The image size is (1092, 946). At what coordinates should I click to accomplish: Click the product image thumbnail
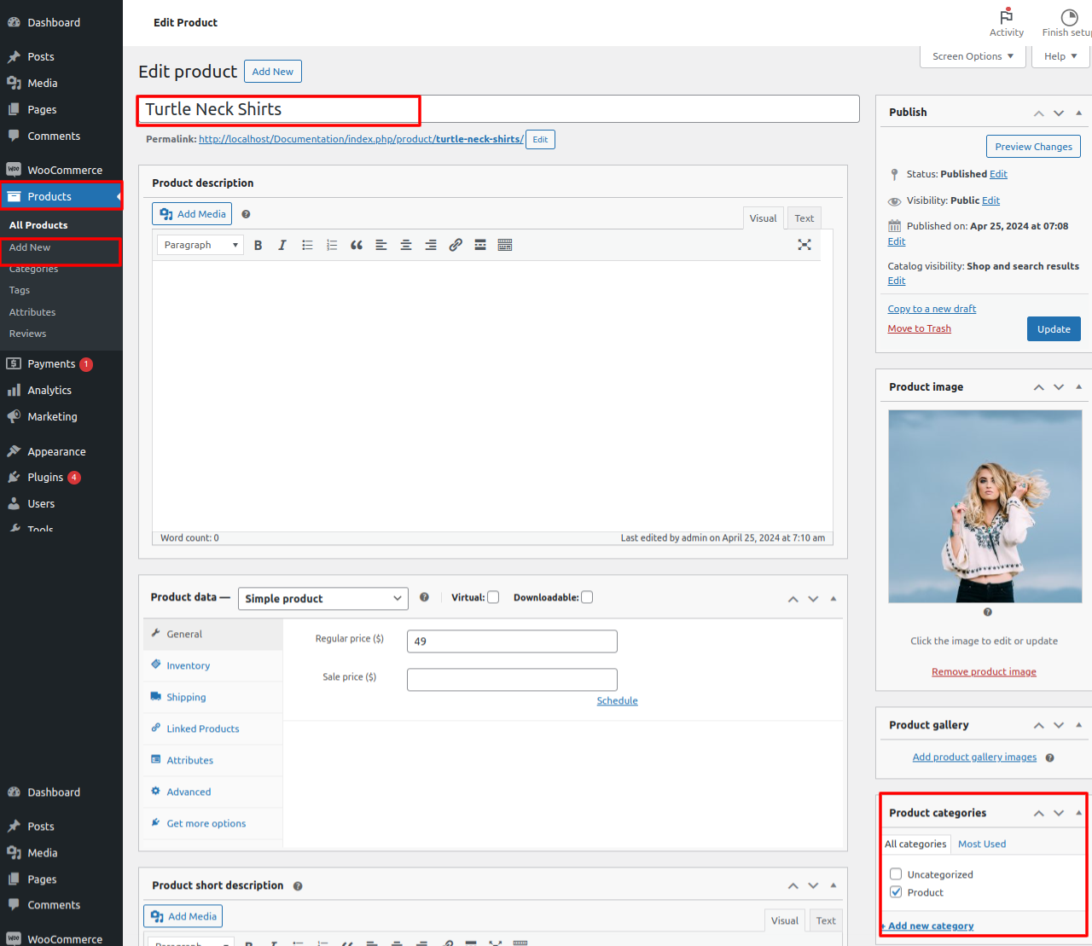[985, 507]
